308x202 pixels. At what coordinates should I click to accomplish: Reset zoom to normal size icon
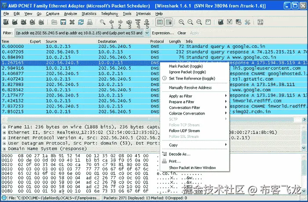tap(199, 22)
